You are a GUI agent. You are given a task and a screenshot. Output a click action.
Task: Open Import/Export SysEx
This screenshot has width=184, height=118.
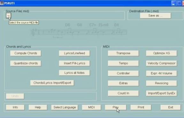pos(161,93)
